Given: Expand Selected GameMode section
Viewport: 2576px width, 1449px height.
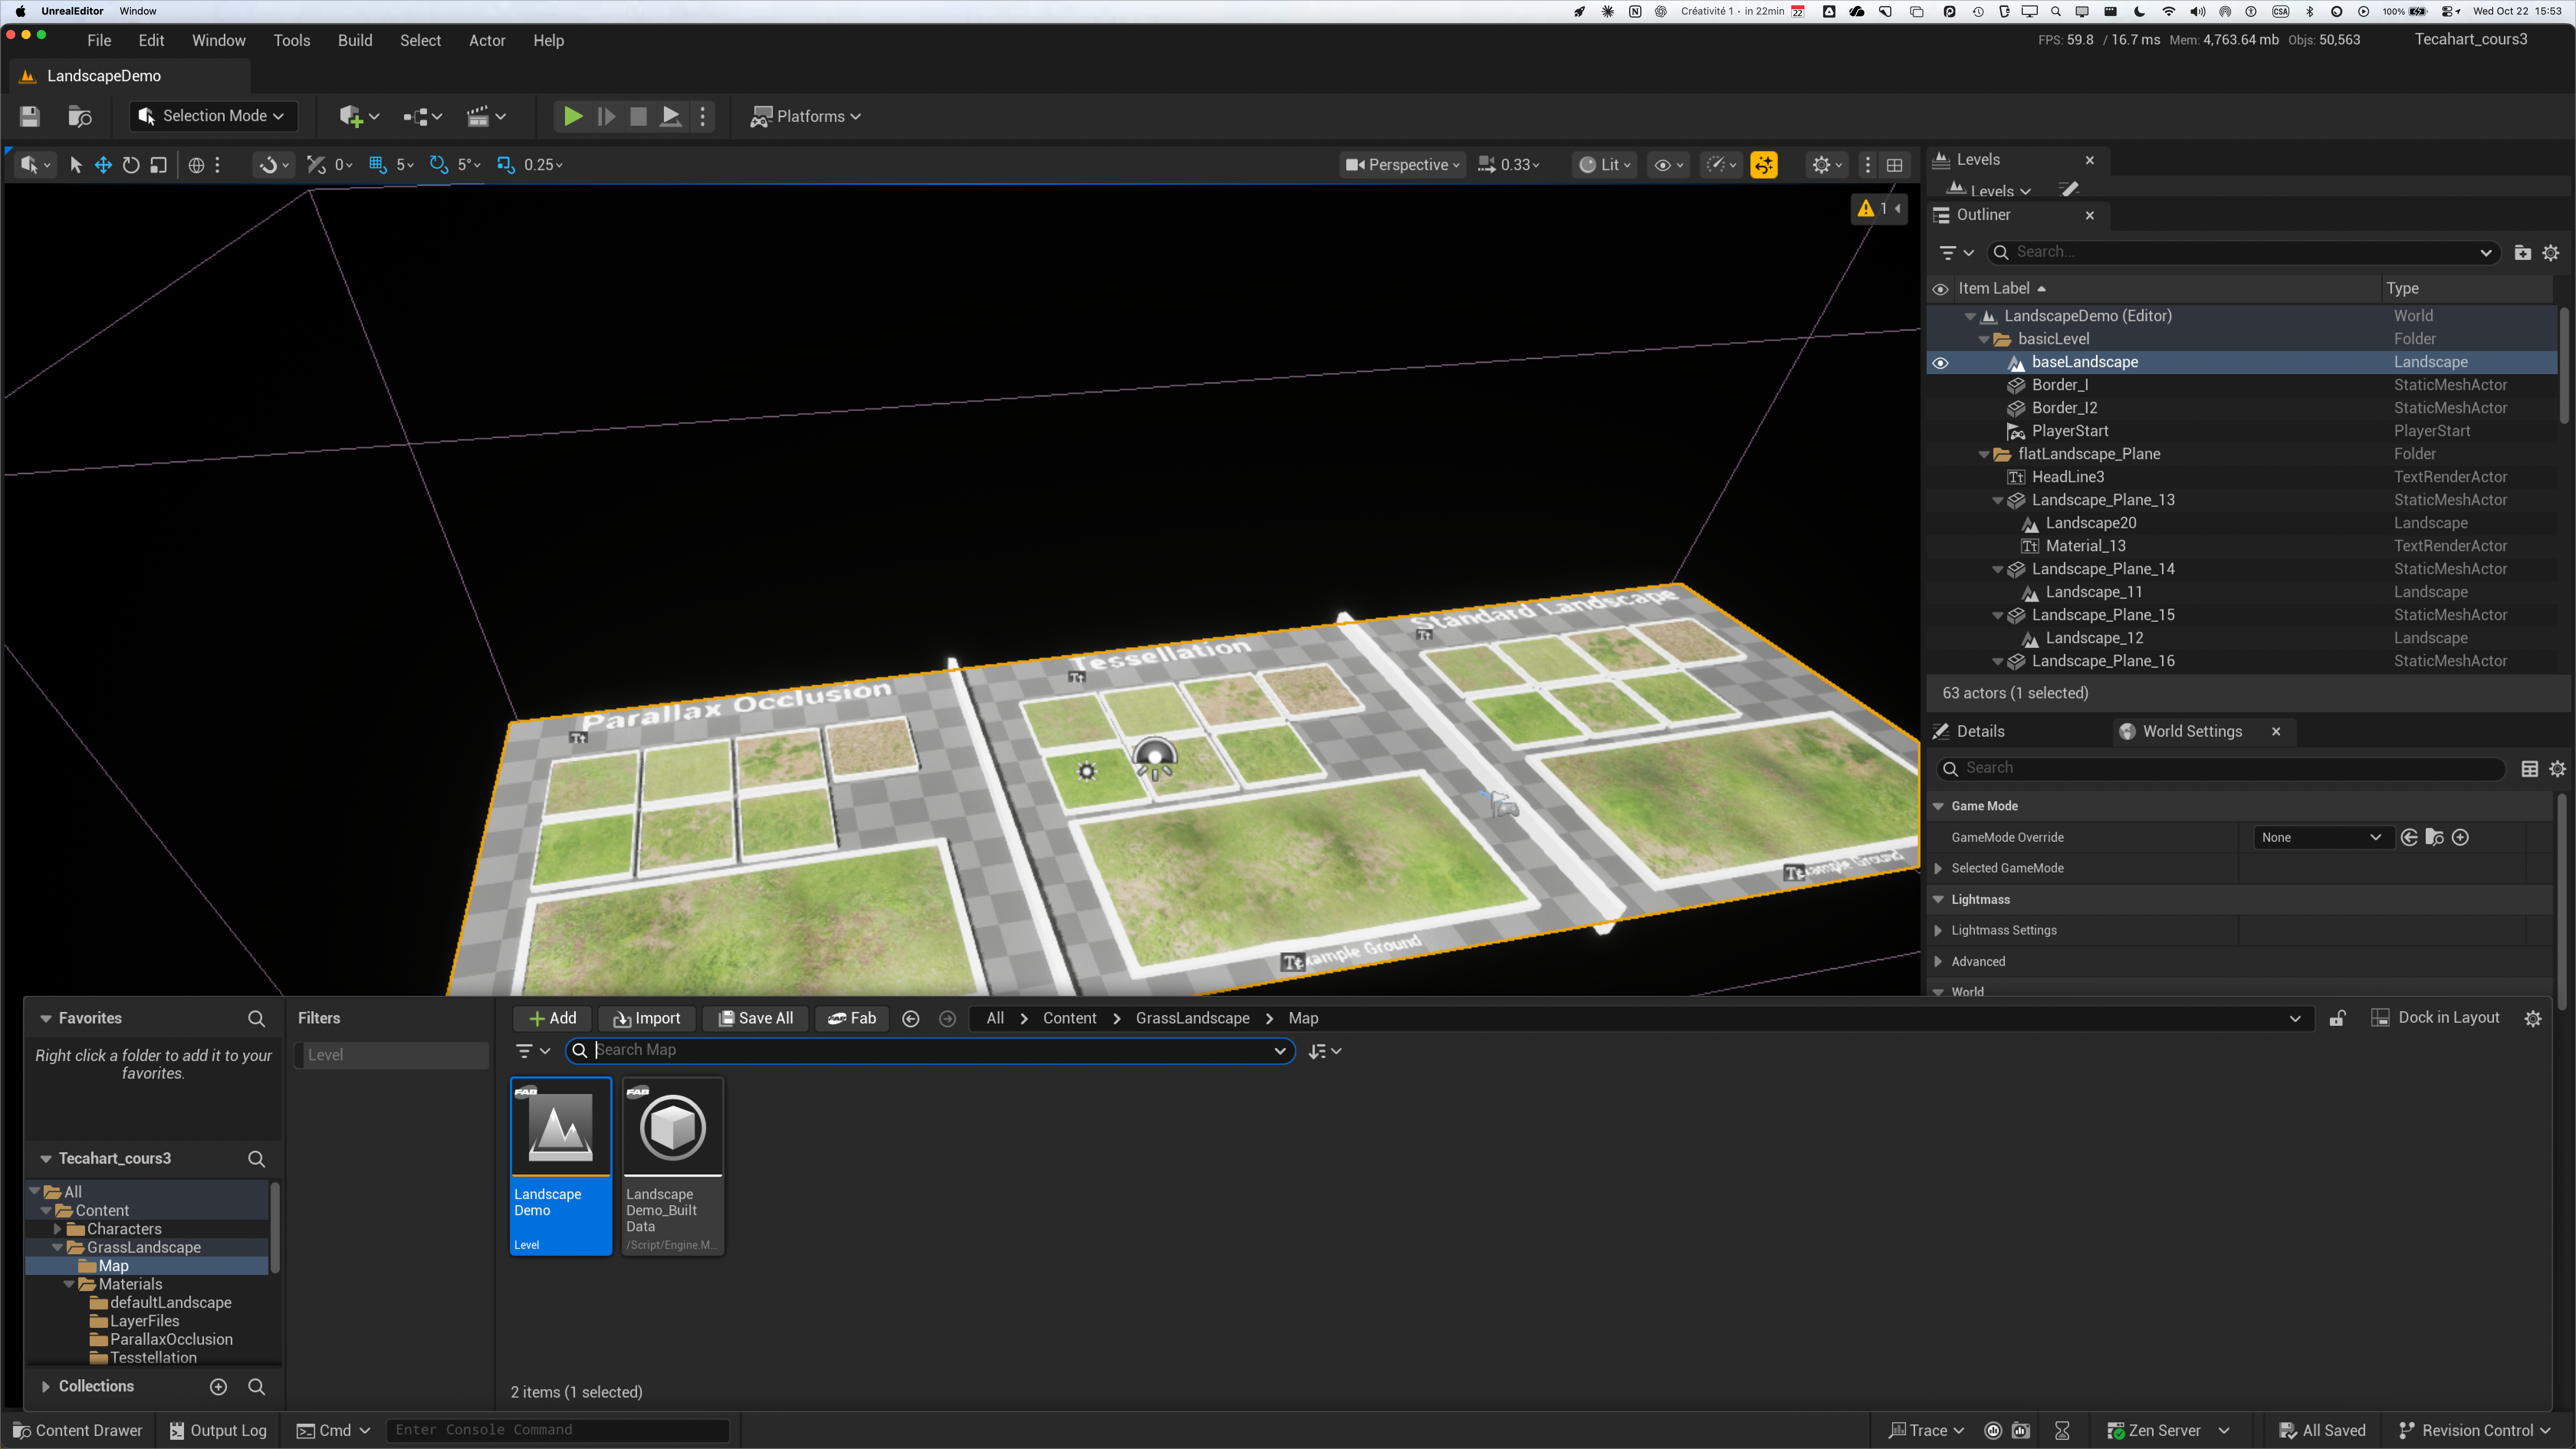Looking at the screenshot, I should [1938, 869].
